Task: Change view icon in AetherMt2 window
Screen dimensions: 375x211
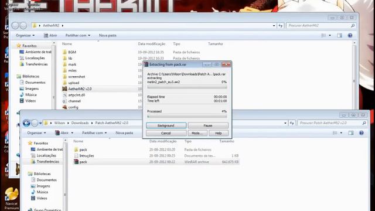Action: pos(323,35)
